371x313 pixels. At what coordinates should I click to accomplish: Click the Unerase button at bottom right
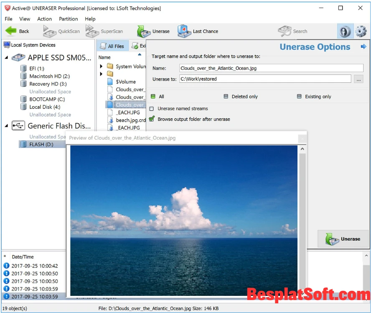coord(343,239)
